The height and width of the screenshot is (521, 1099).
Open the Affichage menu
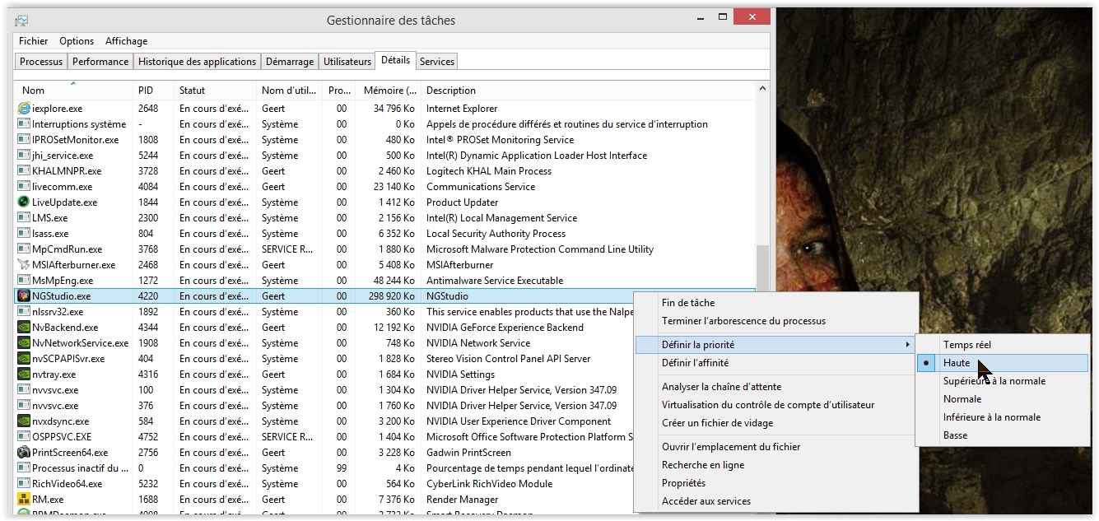pos(127,41)
